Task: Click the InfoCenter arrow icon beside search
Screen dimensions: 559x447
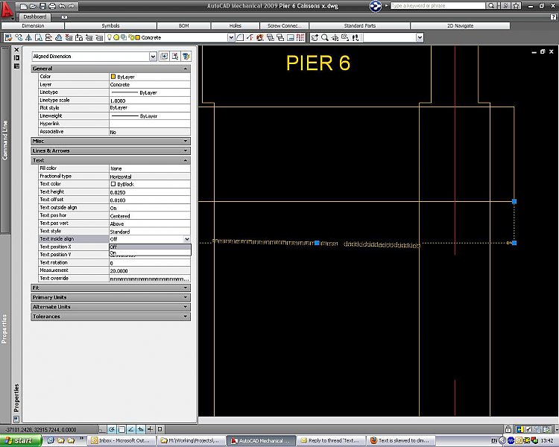Action: [376, 7]
